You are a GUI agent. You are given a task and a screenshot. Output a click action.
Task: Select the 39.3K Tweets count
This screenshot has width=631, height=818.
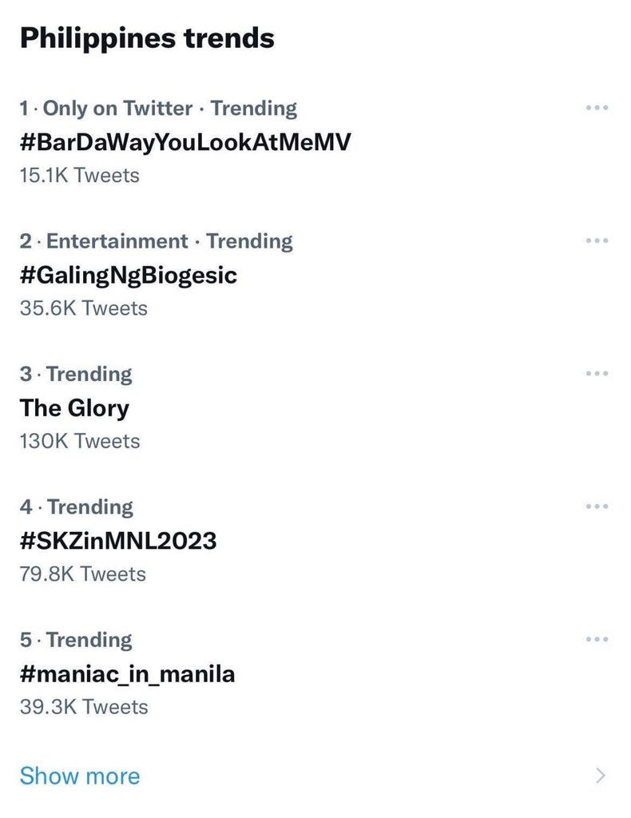pyautogui.click(x=83, y=707)
